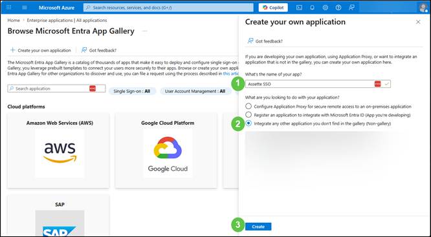Click the red password manager icon in app name field

[x=378, y=84]
